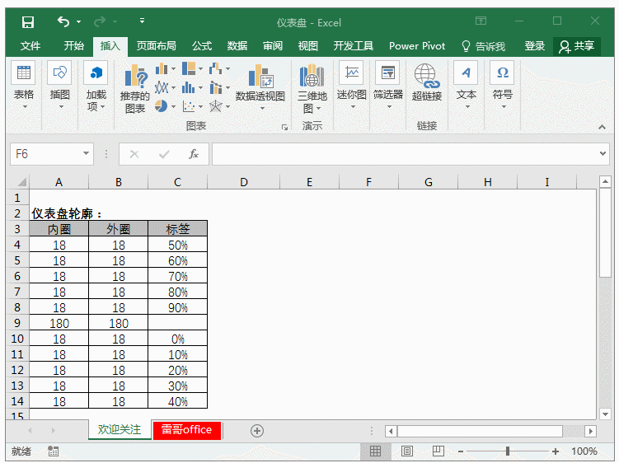Switch to Page Layout view icon
This screenshot has width=619, height=463.
(406, 451)
